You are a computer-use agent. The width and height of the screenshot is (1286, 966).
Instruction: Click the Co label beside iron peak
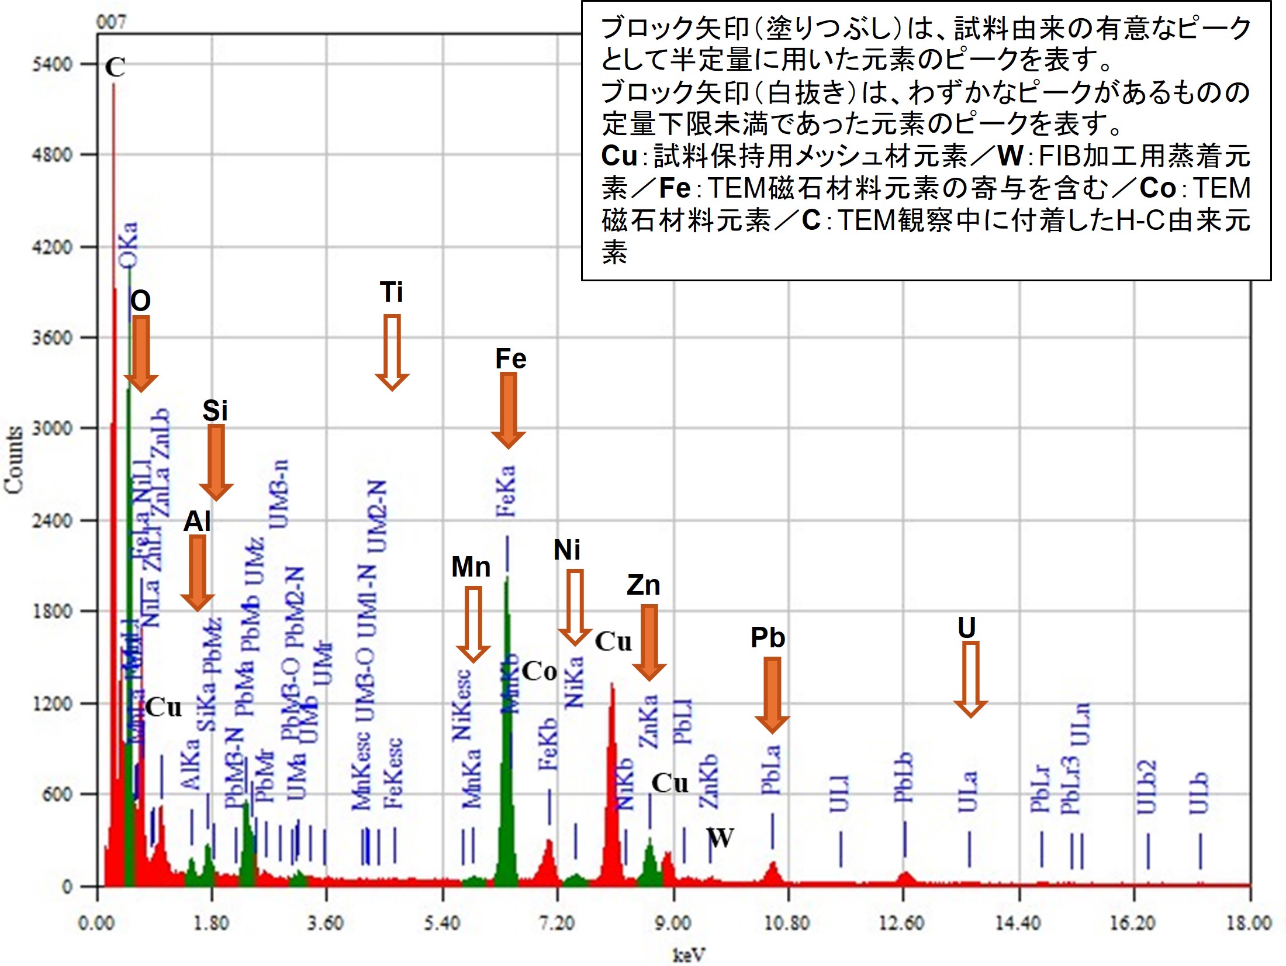(540, 671)
